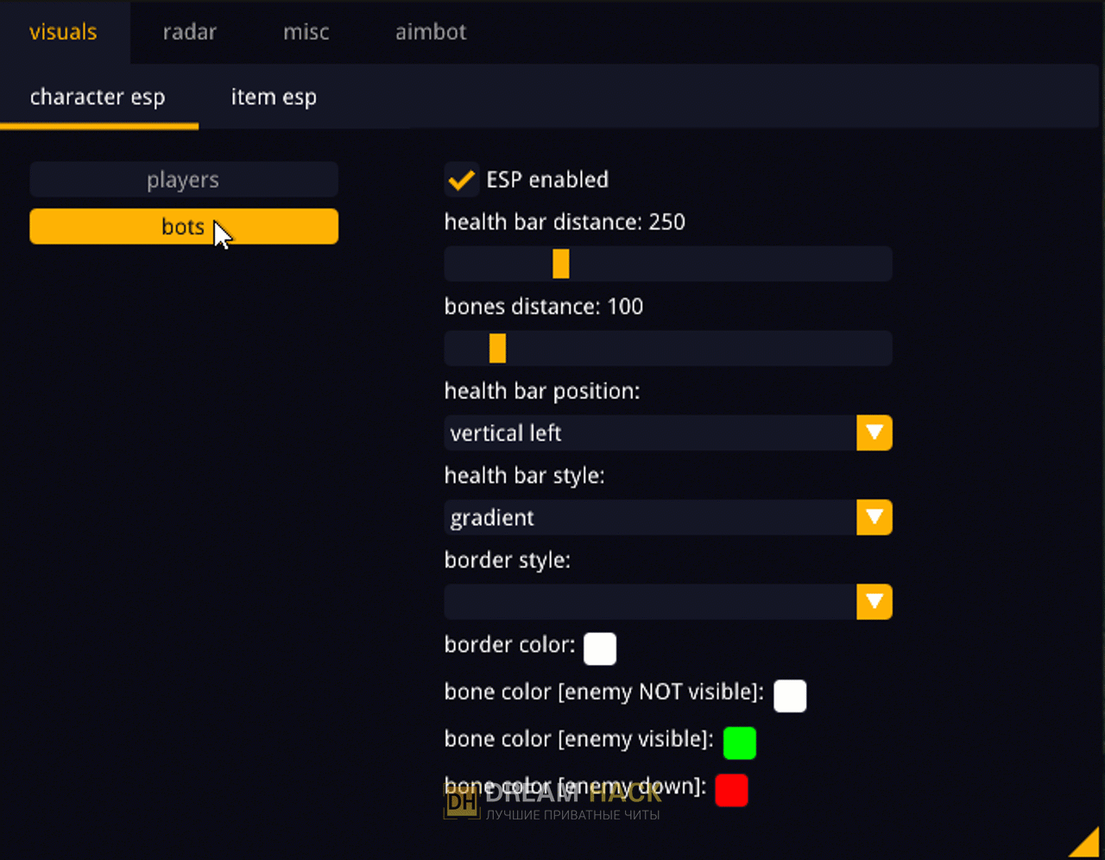The height and width of the screenshot is (860, 1105).
Task: Toggle the ESP enabled checkbox
Action: pyautogui.click(x=462, y=180)
